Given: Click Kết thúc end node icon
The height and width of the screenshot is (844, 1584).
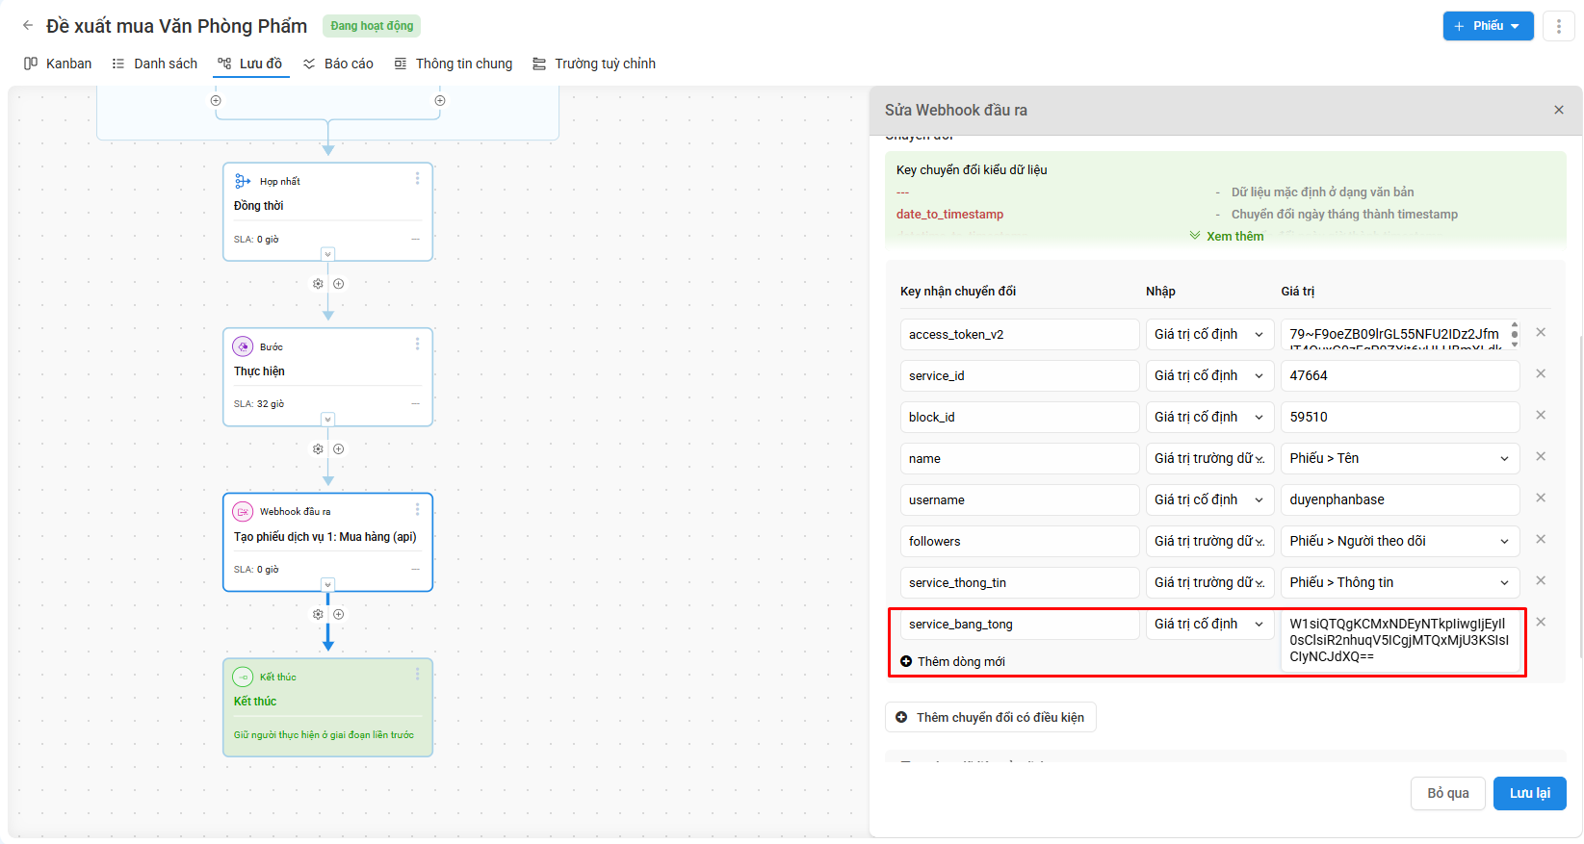Looking at the screenshot, I should 243,677.
